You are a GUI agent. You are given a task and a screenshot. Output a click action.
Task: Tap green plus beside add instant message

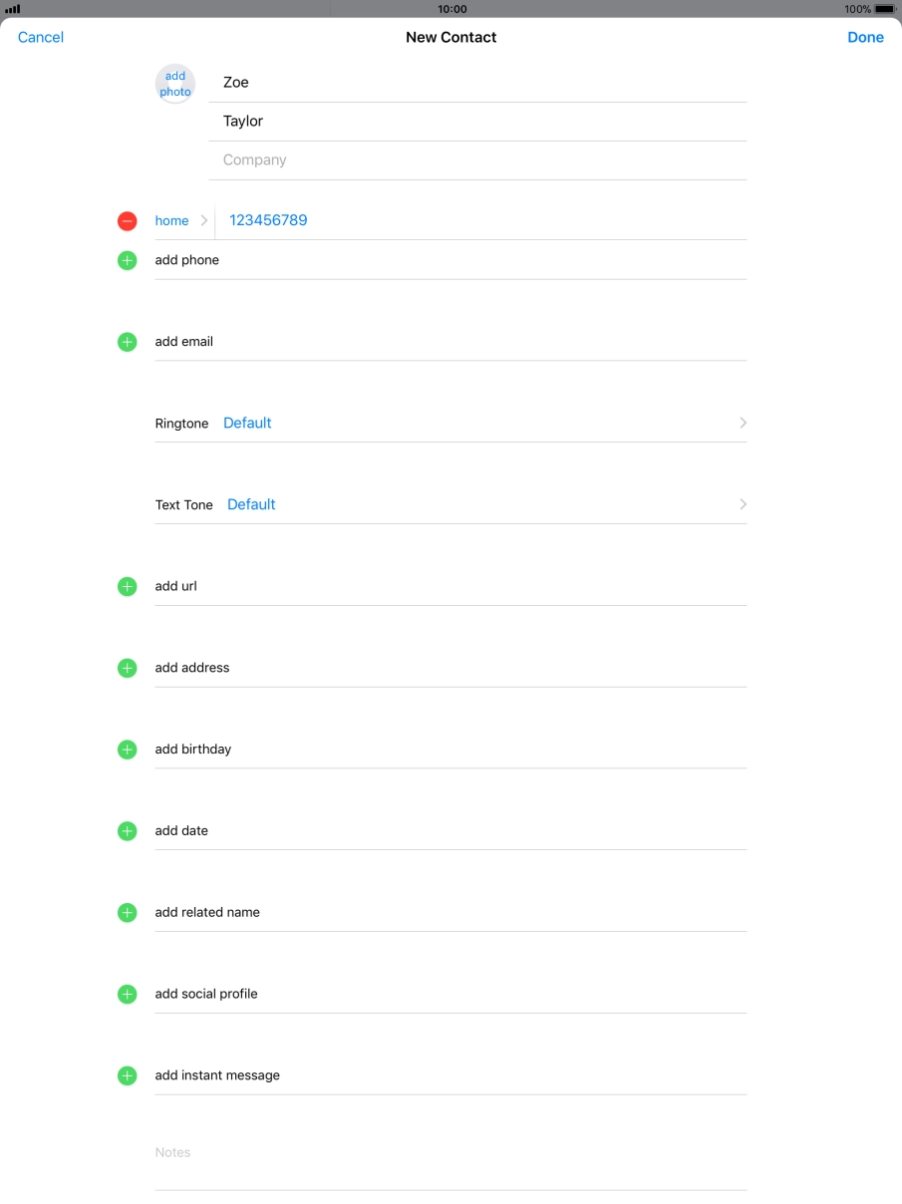128,1076
